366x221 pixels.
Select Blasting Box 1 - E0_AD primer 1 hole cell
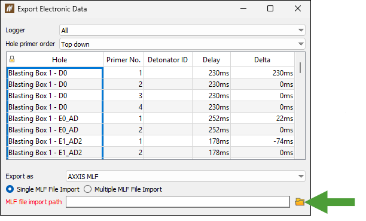[55, 119]
